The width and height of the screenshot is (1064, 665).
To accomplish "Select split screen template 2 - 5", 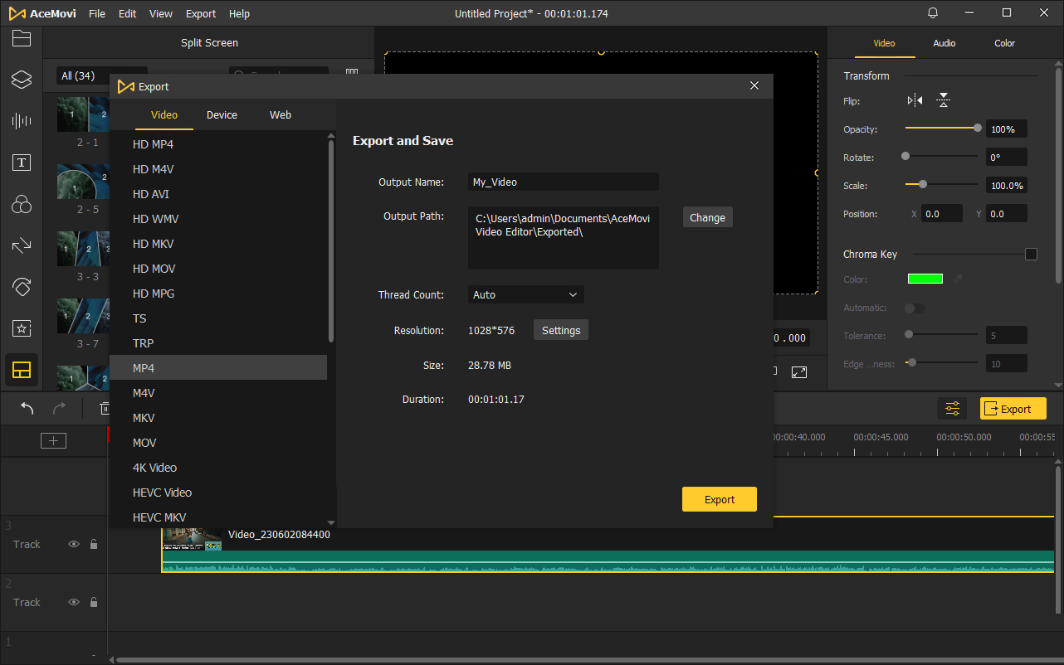I will (x=83, y=182).
